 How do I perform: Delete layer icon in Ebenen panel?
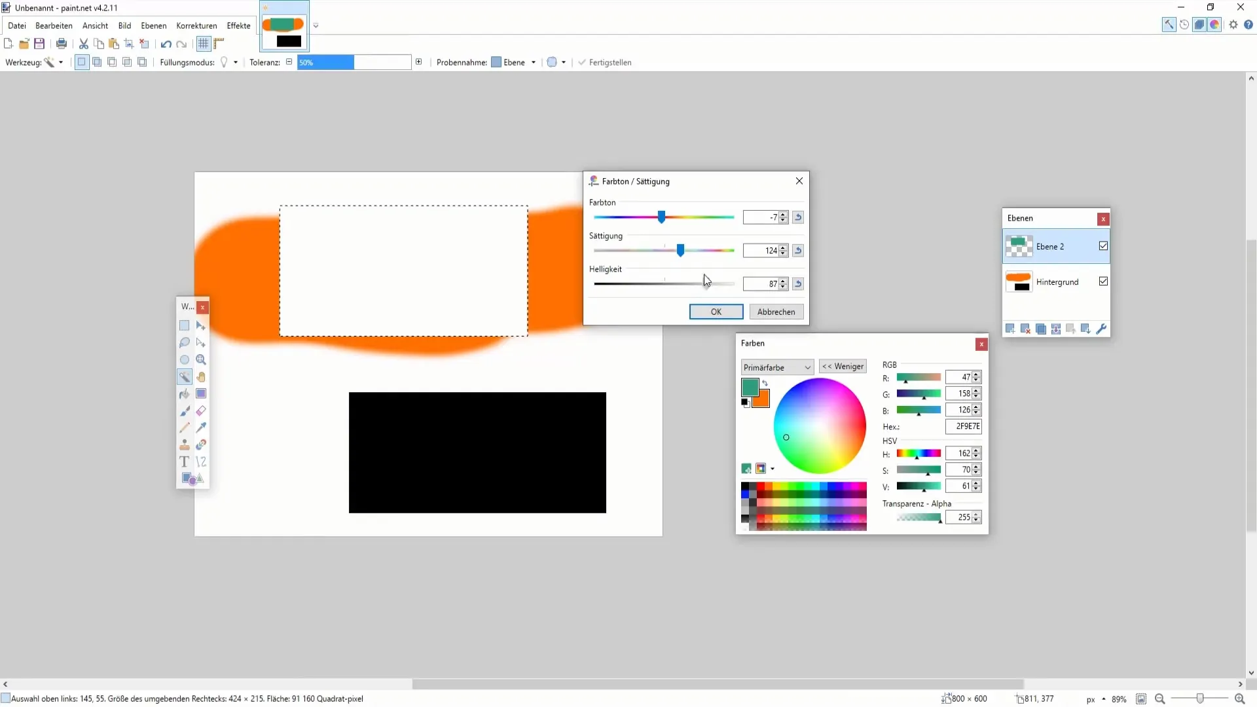coord(1025,329)
